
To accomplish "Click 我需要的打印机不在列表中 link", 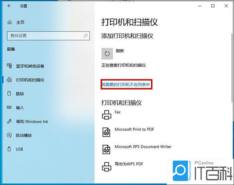I will (x=126, y=85).
